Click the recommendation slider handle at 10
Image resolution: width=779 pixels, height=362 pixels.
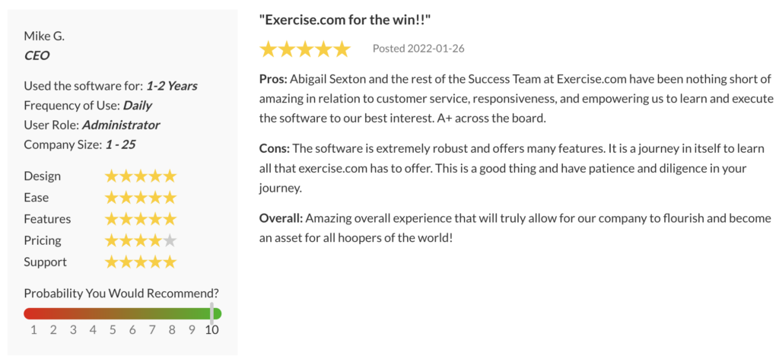pyautogui.click(x=212, y=313)
